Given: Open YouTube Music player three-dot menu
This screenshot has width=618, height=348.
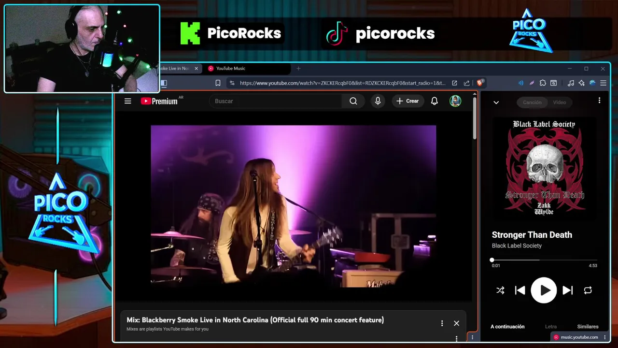Looking at the screenshot, I should pyautogui.click(x=599, y=101).
